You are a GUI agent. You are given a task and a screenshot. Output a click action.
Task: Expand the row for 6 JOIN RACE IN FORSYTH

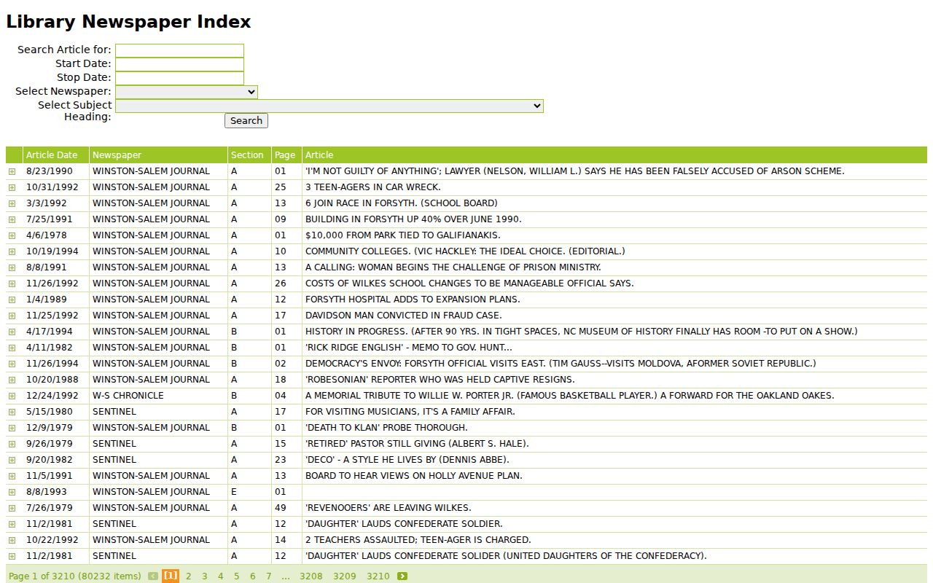(x=12, y=203)
